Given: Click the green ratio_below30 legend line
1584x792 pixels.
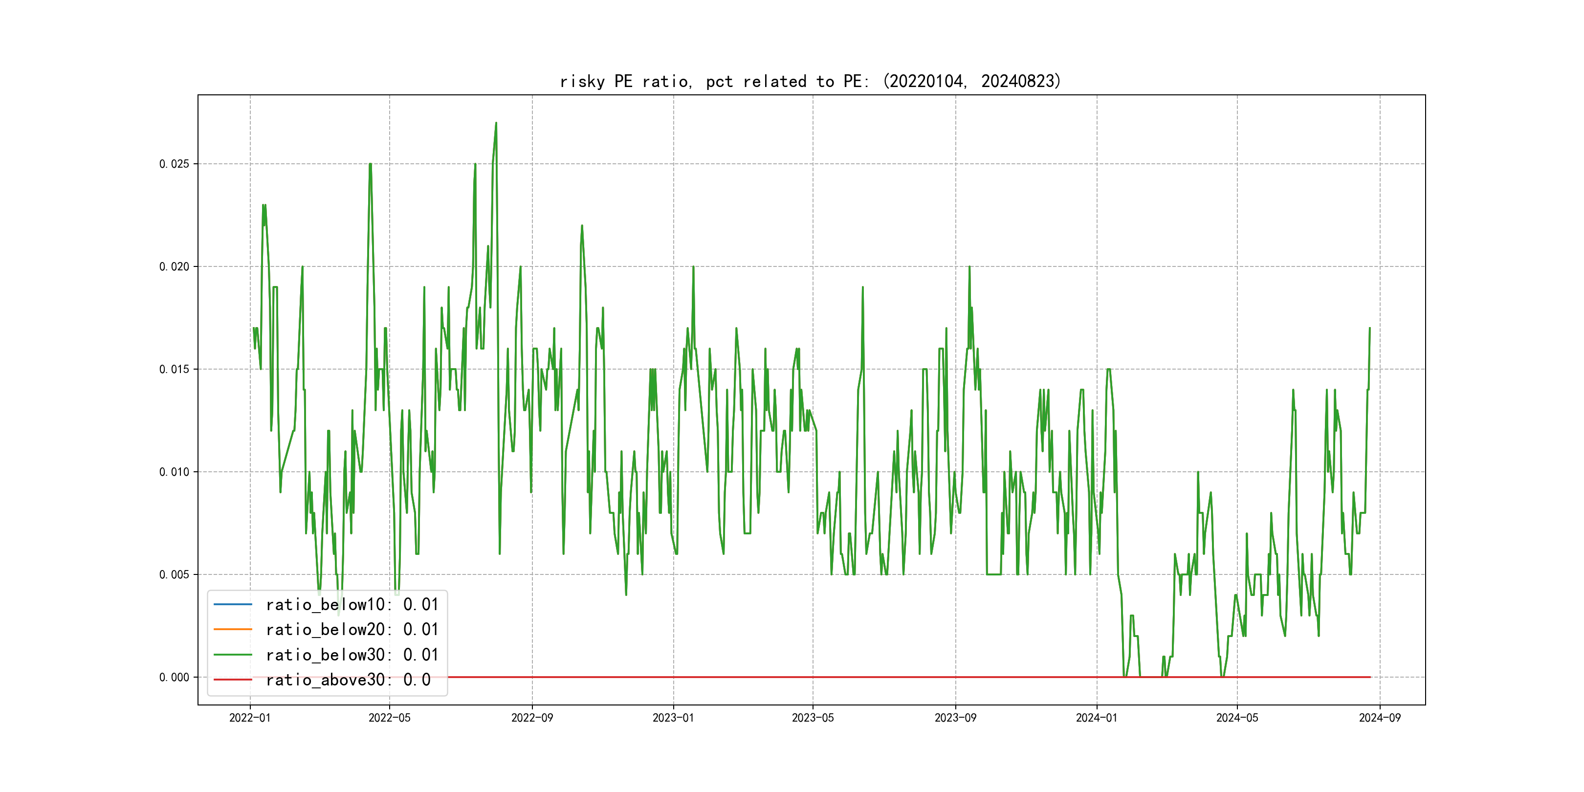Looking at the screenshot, I should tap(232, 655).
